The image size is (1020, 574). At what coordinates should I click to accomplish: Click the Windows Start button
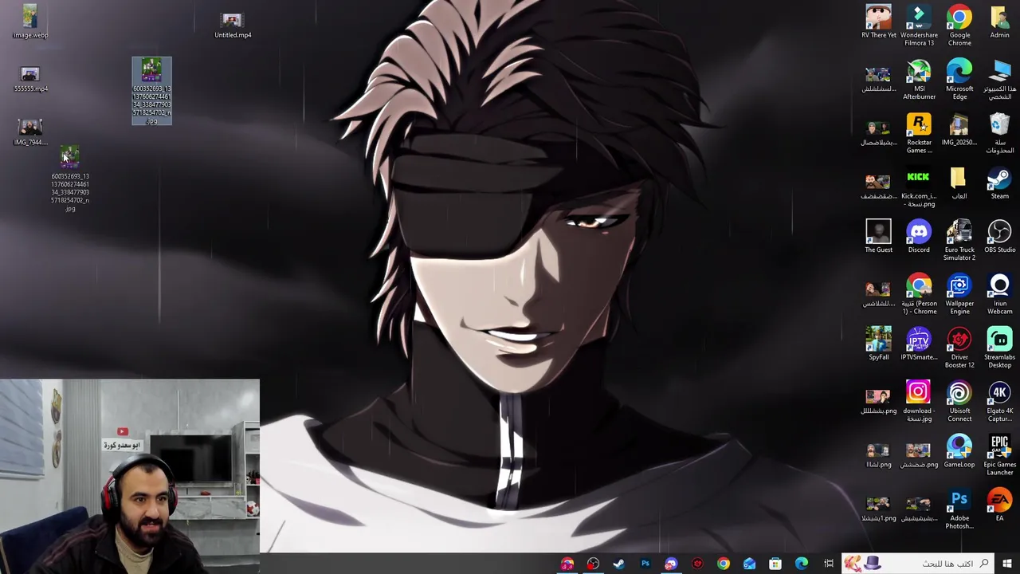(x=1006, y=564)
